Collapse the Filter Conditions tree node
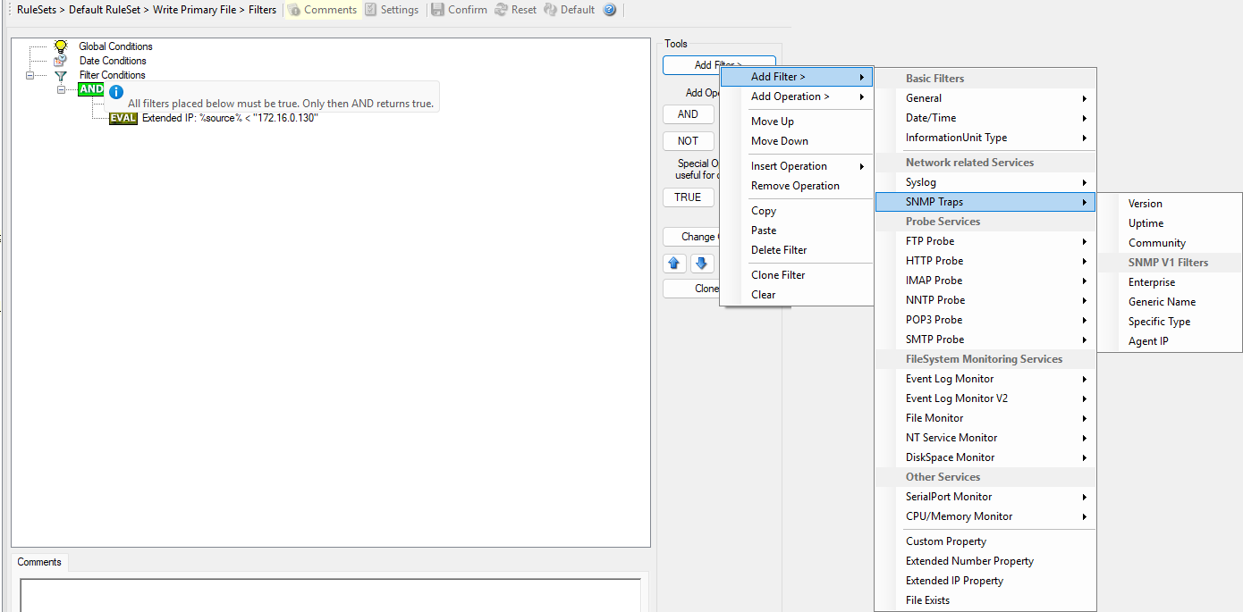This screenshot has width=1243, height=612. [x=30, y=76]
